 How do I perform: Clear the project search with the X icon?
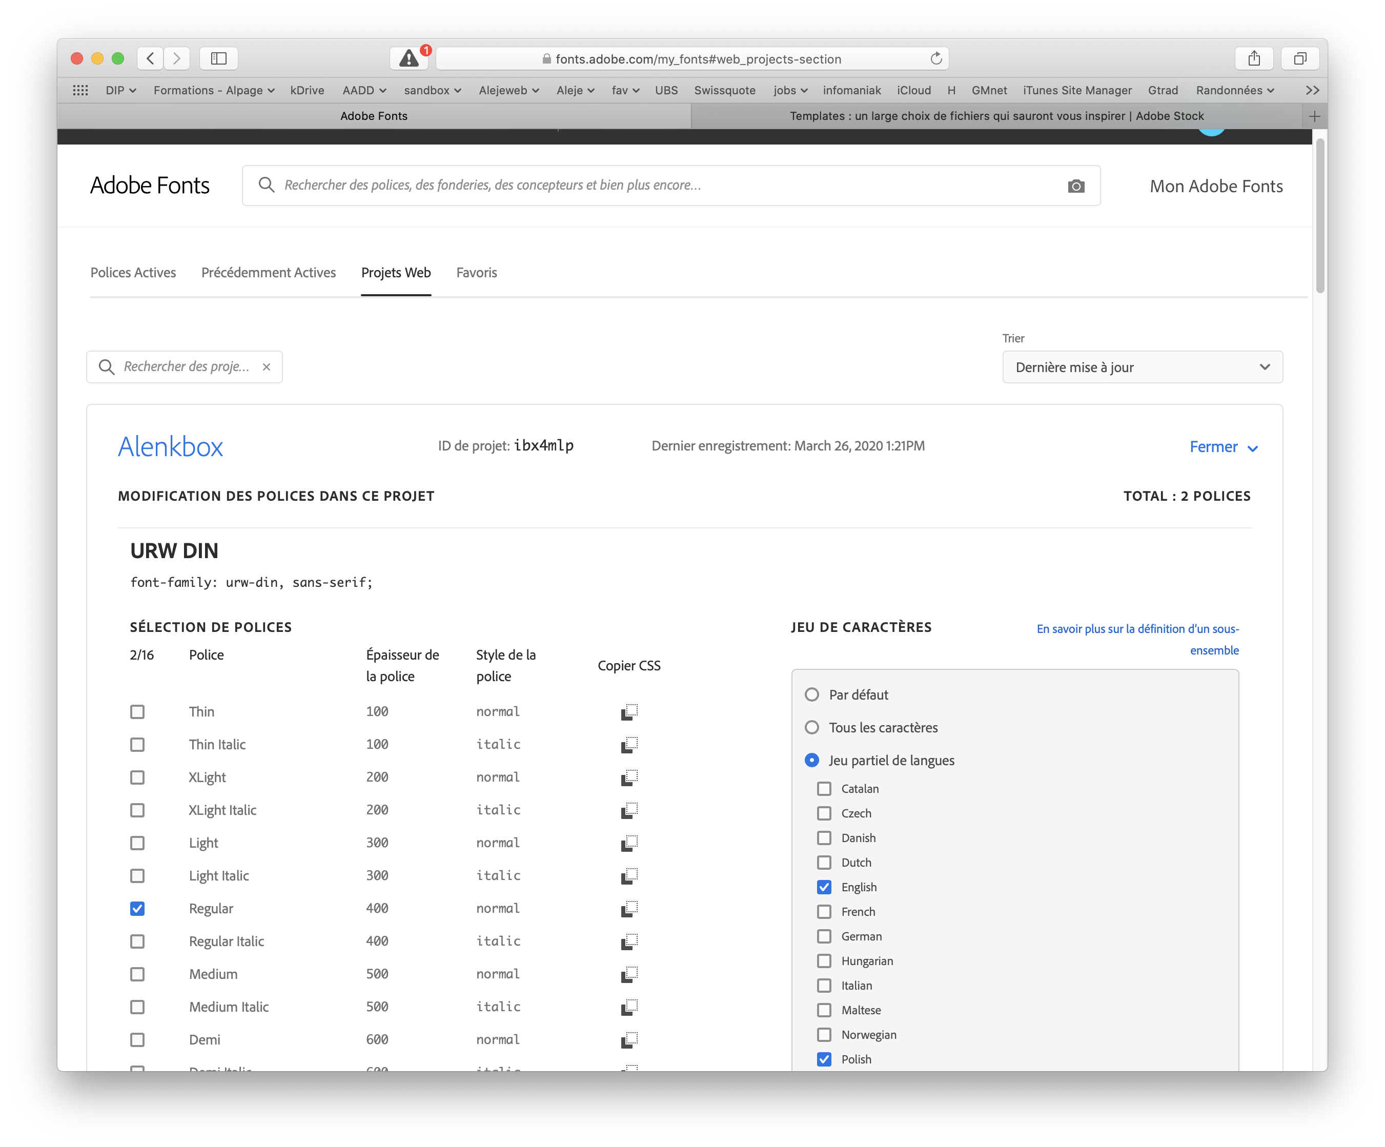pyautogui.click(x=267, y=367)
